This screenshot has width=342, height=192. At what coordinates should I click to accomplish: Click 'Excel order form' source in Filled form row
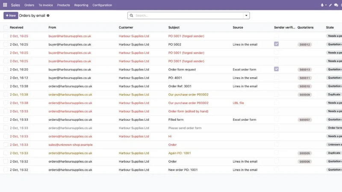tap(244, 119)
